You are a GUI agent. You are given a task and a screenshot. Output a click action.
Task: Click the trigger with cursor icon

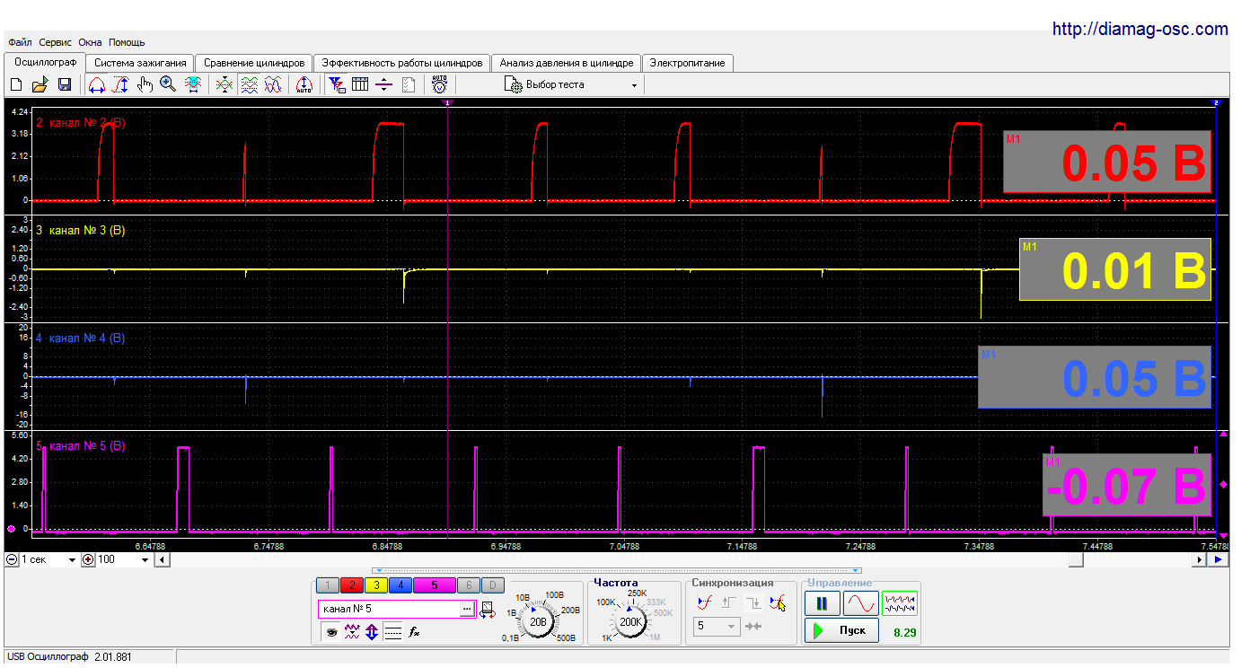(777, 603)
